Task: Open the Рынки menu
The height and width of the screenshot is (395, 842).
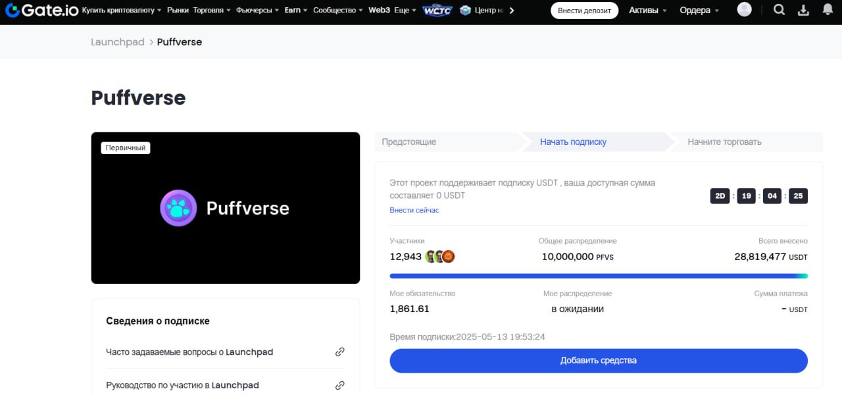Action: 178,11
